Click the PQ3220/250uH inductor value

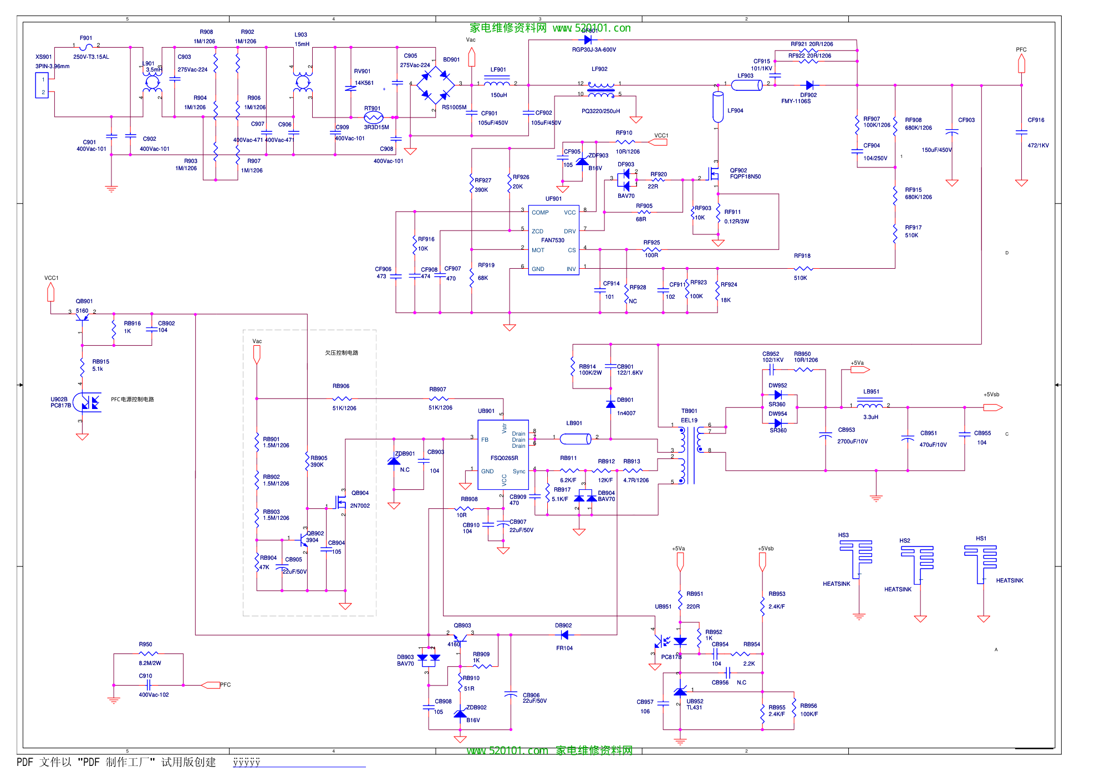pos(600,111)
